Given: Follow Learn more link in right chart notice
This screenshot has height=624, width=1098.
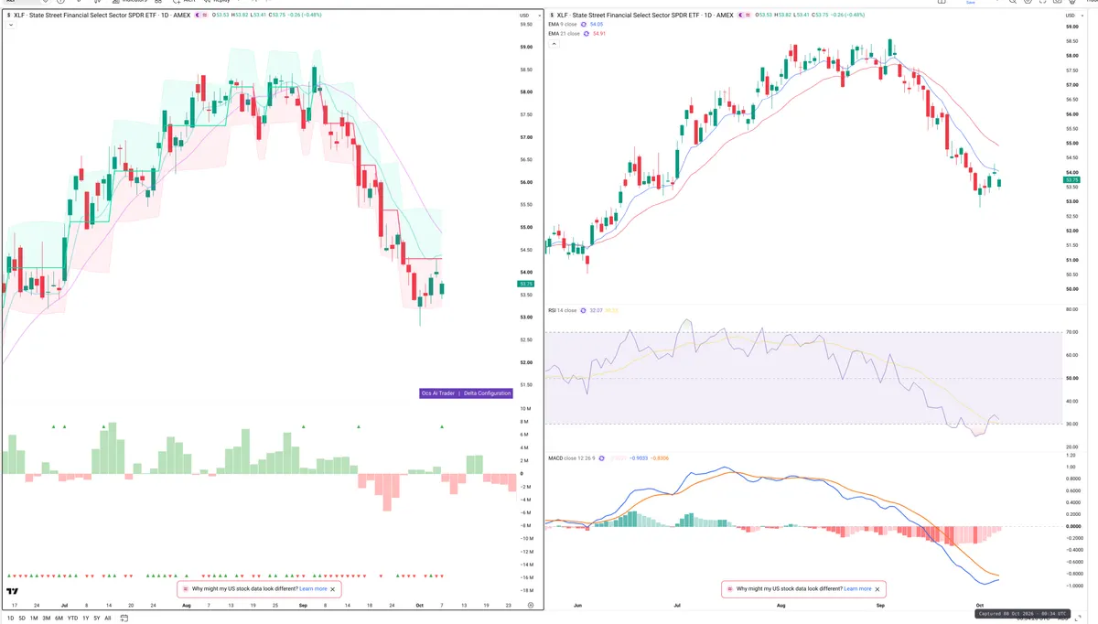Looking at the screenshot, I should click(x=857, y=588).
